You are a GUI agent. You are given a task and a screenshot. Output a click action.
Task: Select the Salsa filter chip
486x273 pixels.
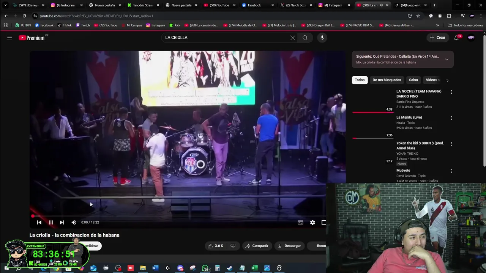coord(413,80)
